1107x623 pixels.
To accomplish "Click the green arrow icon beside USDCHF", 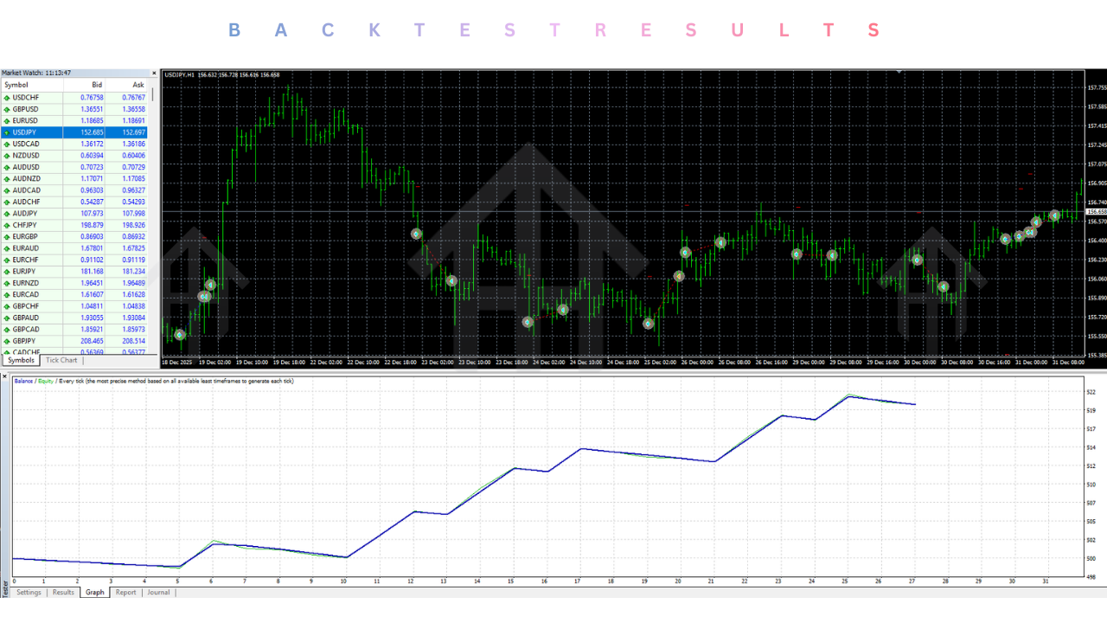I will [x=7, y=97].
